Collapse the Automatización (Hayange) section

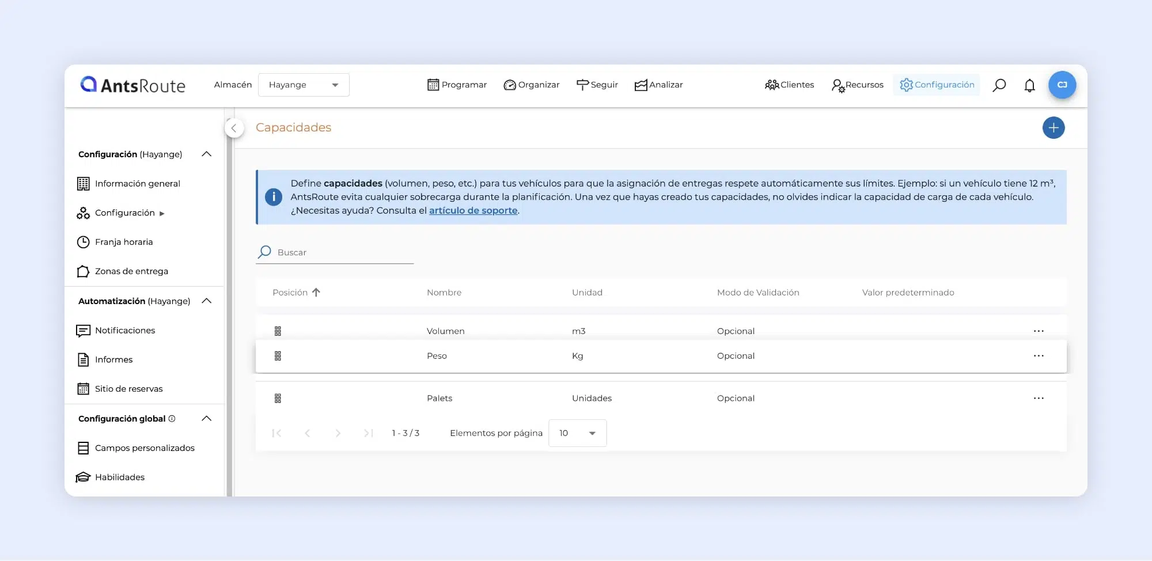pyautogui.click(x=206, y=301)
